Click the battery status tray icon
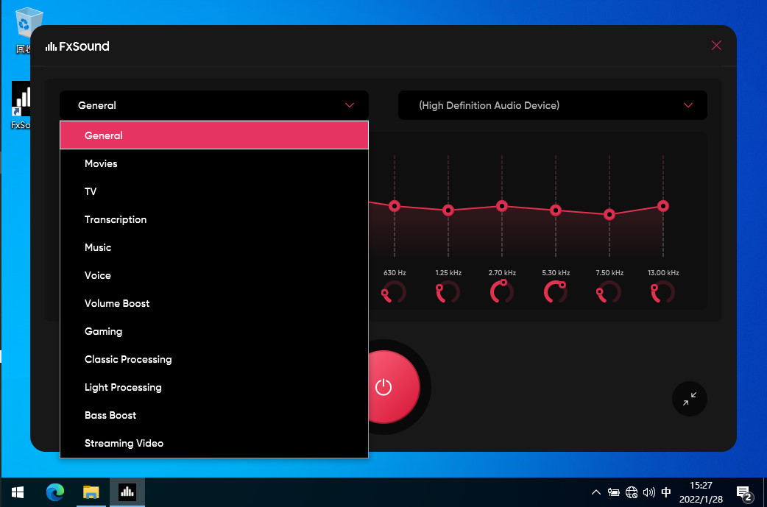Viewport: 767px width, 507px height. (x=613, y=492)
